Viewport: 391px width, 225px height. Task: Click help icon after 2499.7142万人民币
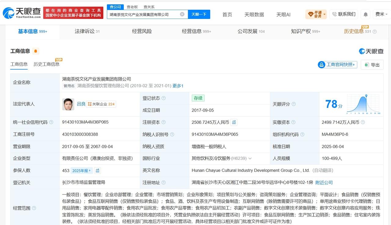point(363,122)
